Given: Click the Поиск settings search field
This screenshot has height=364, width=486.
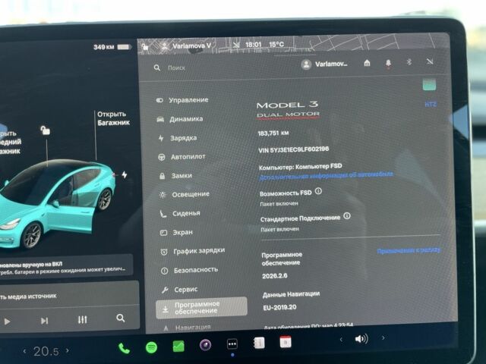Looking at the screenshot, I should 220,67.
